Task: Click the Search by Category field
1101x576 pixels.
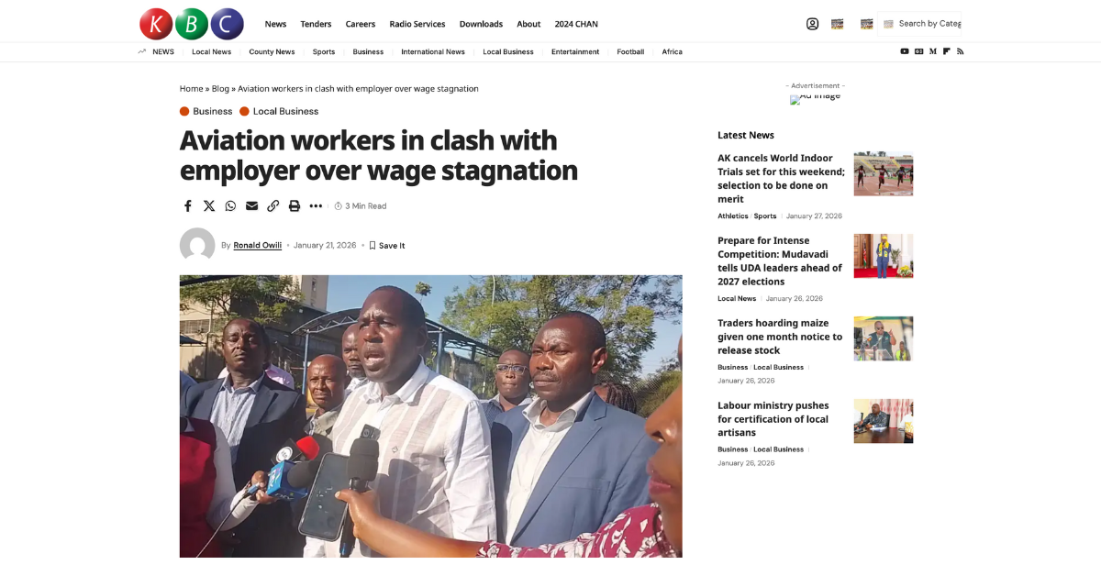Action: (920, 24)
